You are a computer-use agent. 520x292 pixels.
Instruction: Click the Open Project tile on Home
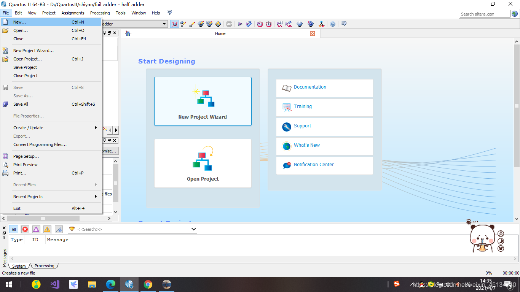point(203,163)
